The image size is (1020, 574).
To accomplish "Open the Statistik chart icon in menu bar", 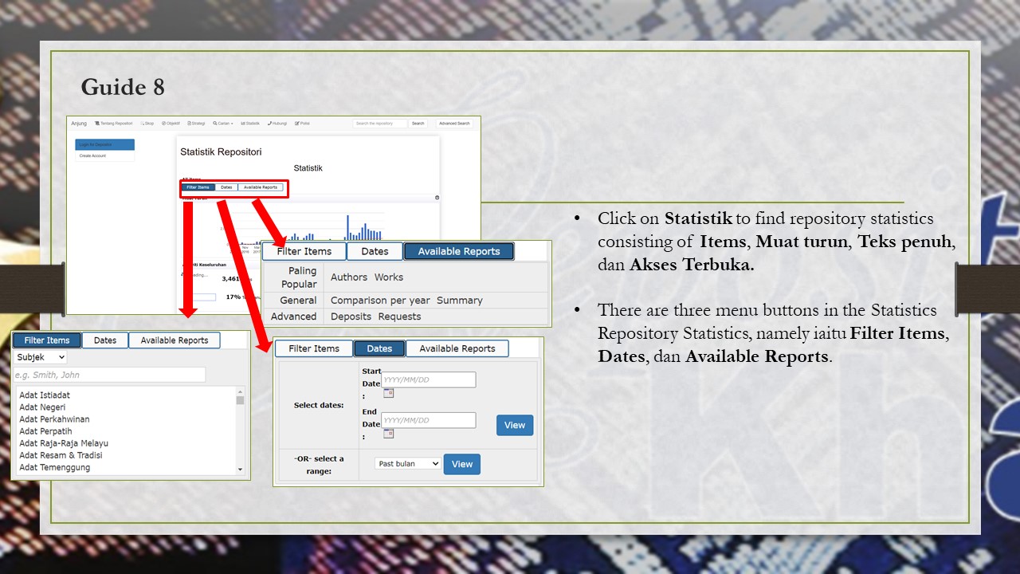I will 242,123.
